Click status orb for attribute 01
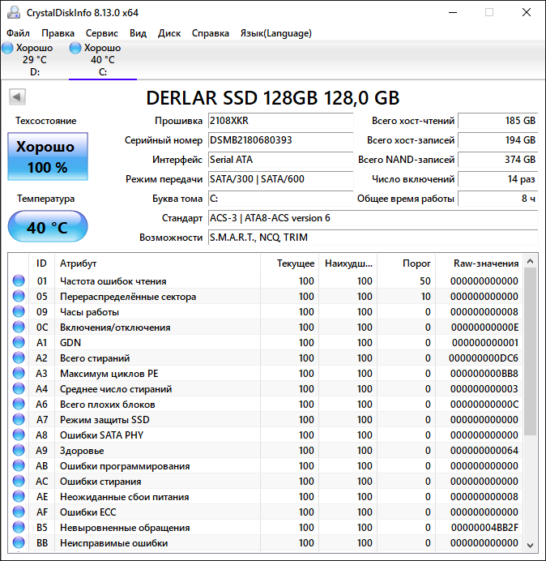Screen dimensions: 546x561 click(19, 280)
